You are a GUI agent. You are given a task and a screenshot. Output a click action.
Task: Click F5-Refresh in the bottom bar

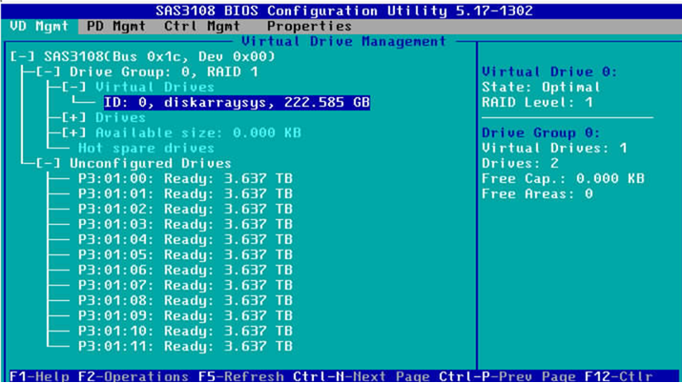(241, 376)
